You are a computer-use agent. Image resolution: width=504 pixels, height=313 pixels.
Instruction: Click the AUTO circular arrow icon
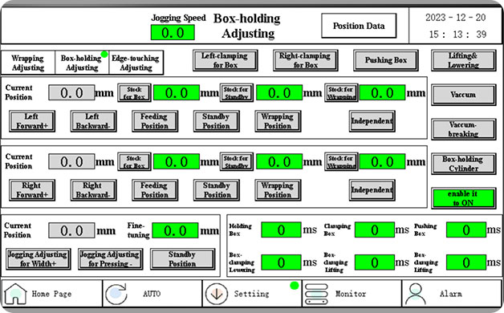click(x=116, y=294)
